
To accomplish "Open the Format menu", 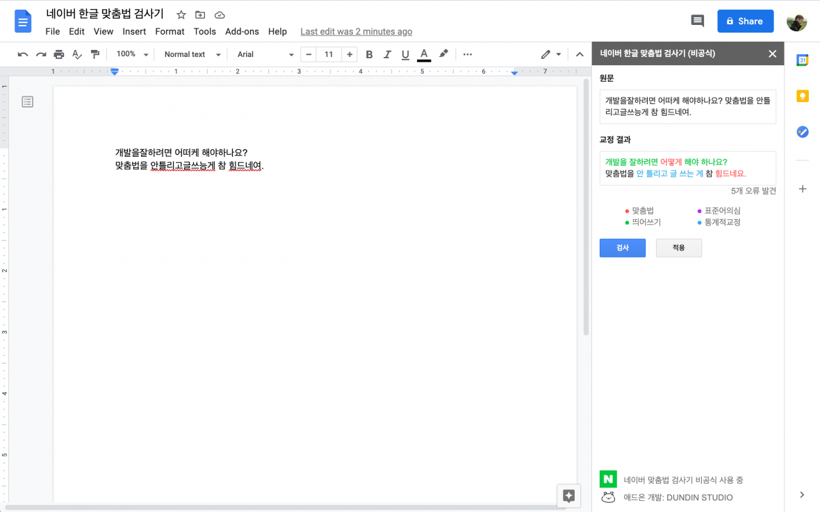I will pos(170,31).
